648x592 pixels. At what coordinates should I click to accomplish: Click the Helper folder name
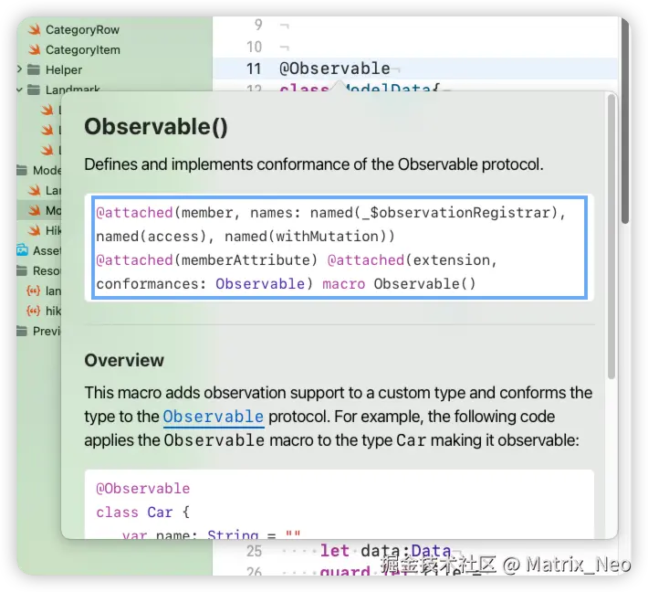tap(64, 70)
